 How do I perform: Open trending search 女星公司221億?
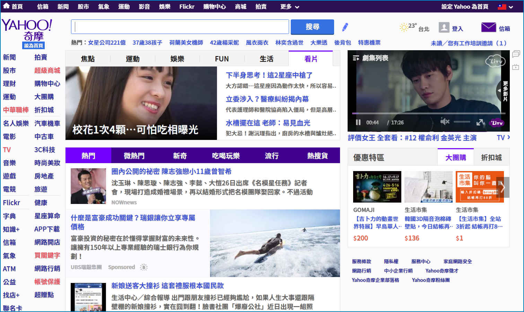pyautogui.click(x=107, y=43)
